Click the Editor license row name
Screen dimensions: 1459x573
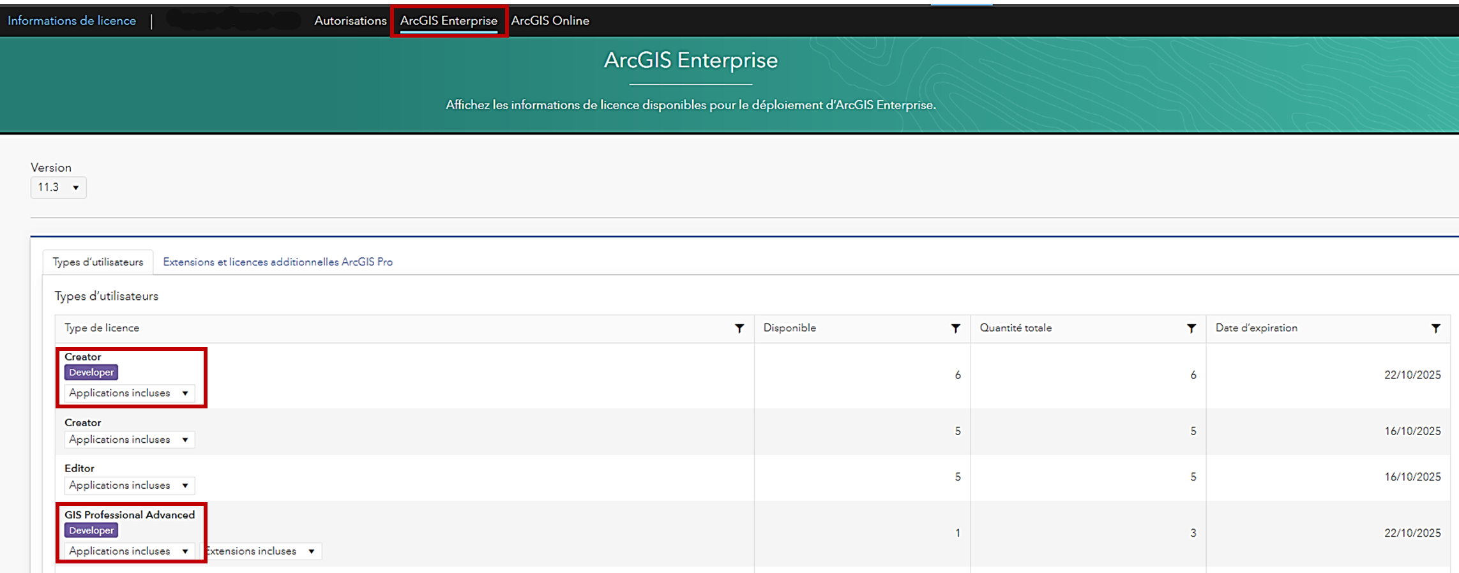[79, 468]
